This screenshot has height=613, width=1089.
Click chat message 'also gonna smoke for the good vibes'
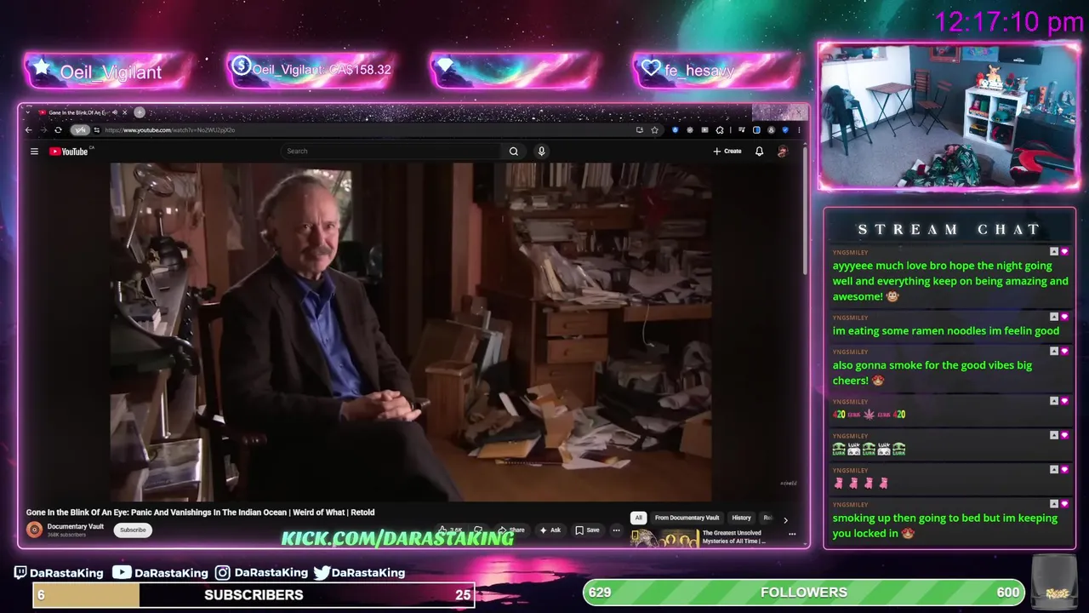(x=932, y=373)
